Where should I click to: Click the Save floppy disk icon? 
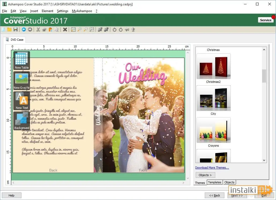coord(16,29)
